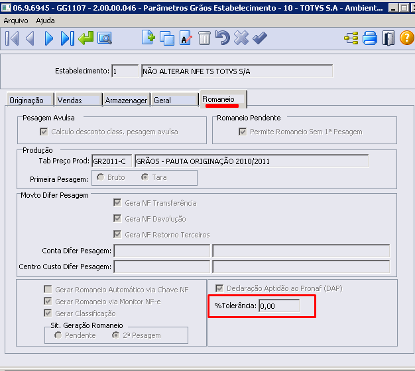
Task: Click the %Tolerância value field
Action: (279, 306)
